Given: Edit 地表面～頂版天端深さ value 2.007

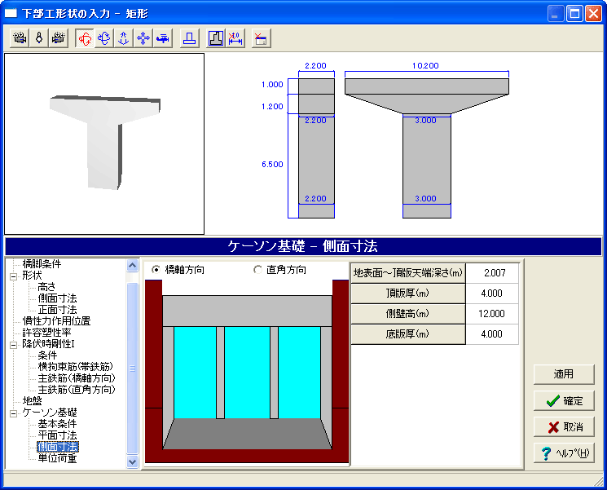Looking at the screenshot, I should (x=492, y=273).
